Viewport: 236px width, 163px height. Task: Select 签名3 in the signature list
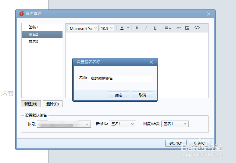click(42, 42)
